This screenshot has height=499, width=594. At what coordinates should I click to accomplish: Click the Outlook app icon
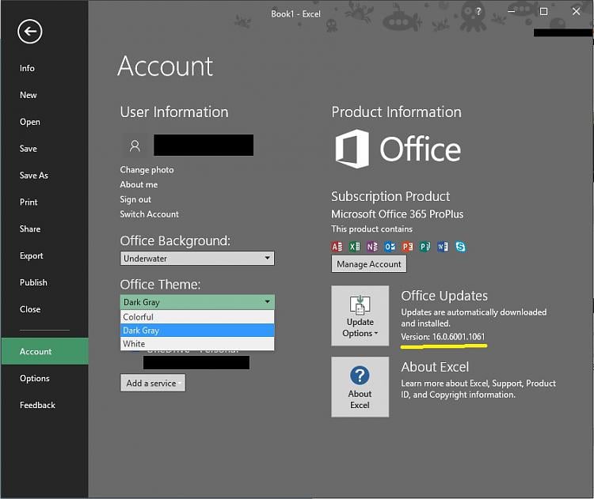click(x=390, y=247)
